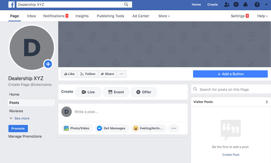This screenshot has width=271, height=163.
Task: Click the help question mark icon
Action: (257, 4)
